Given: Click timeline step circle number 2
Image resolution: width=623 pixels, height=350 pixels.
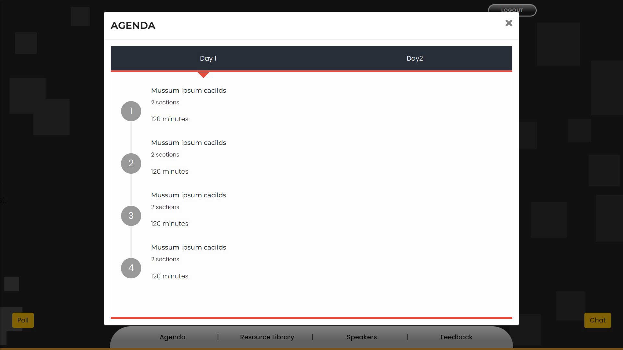Looking at the screenshot, I should tap(131, 163).
